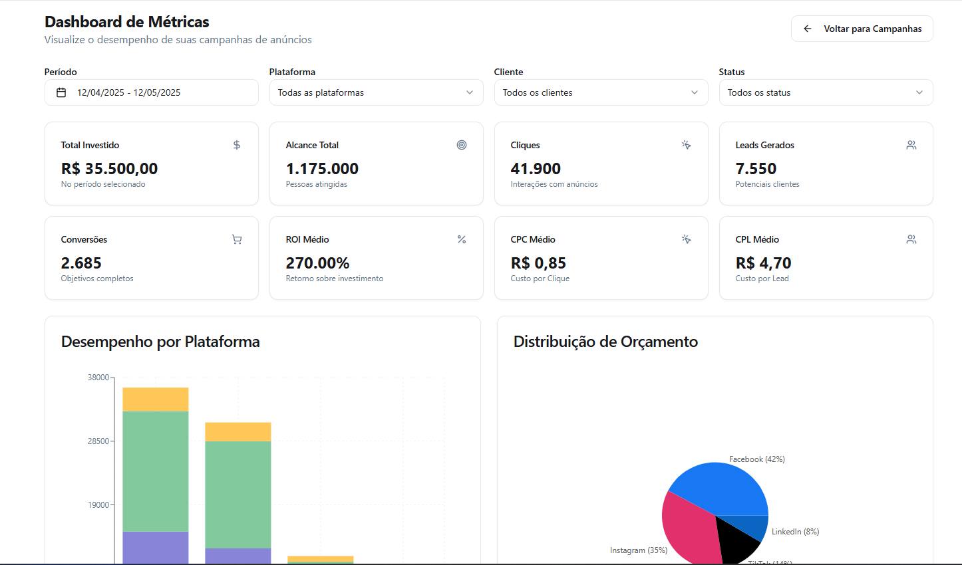The image size is (962, 565).
Task: Click the yellow segment of the second bar
Action: click(x=238, y=431)
